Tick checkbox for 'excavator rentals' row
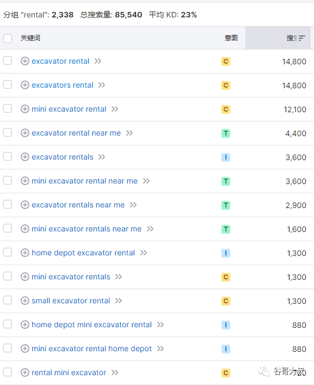Image resolution: width=314 pixels, height=385 pixels. 8,156
